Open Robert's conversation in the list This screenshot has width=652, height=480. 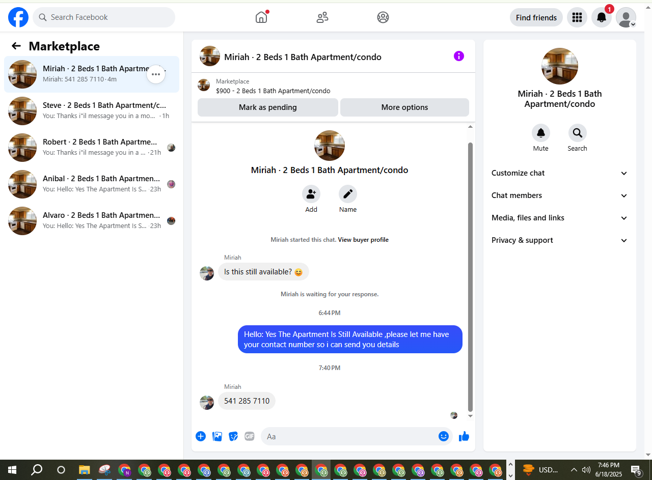coord(92,148)
